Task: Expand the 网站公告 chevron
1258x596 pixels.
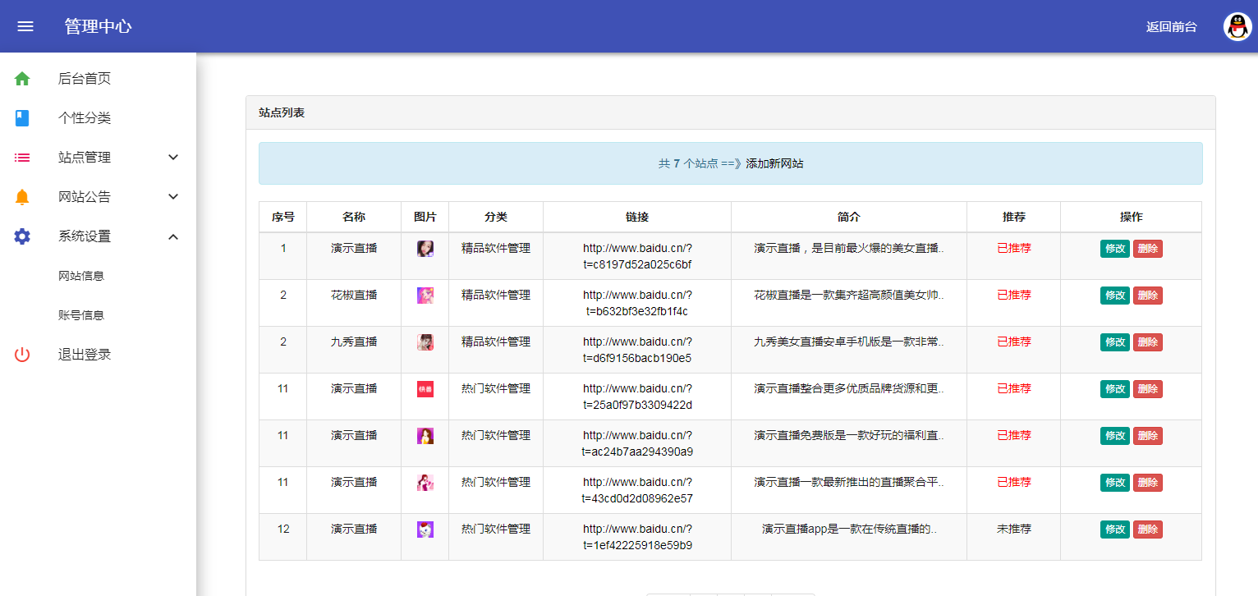Action: pyautogui.click(x=173, y=197)
